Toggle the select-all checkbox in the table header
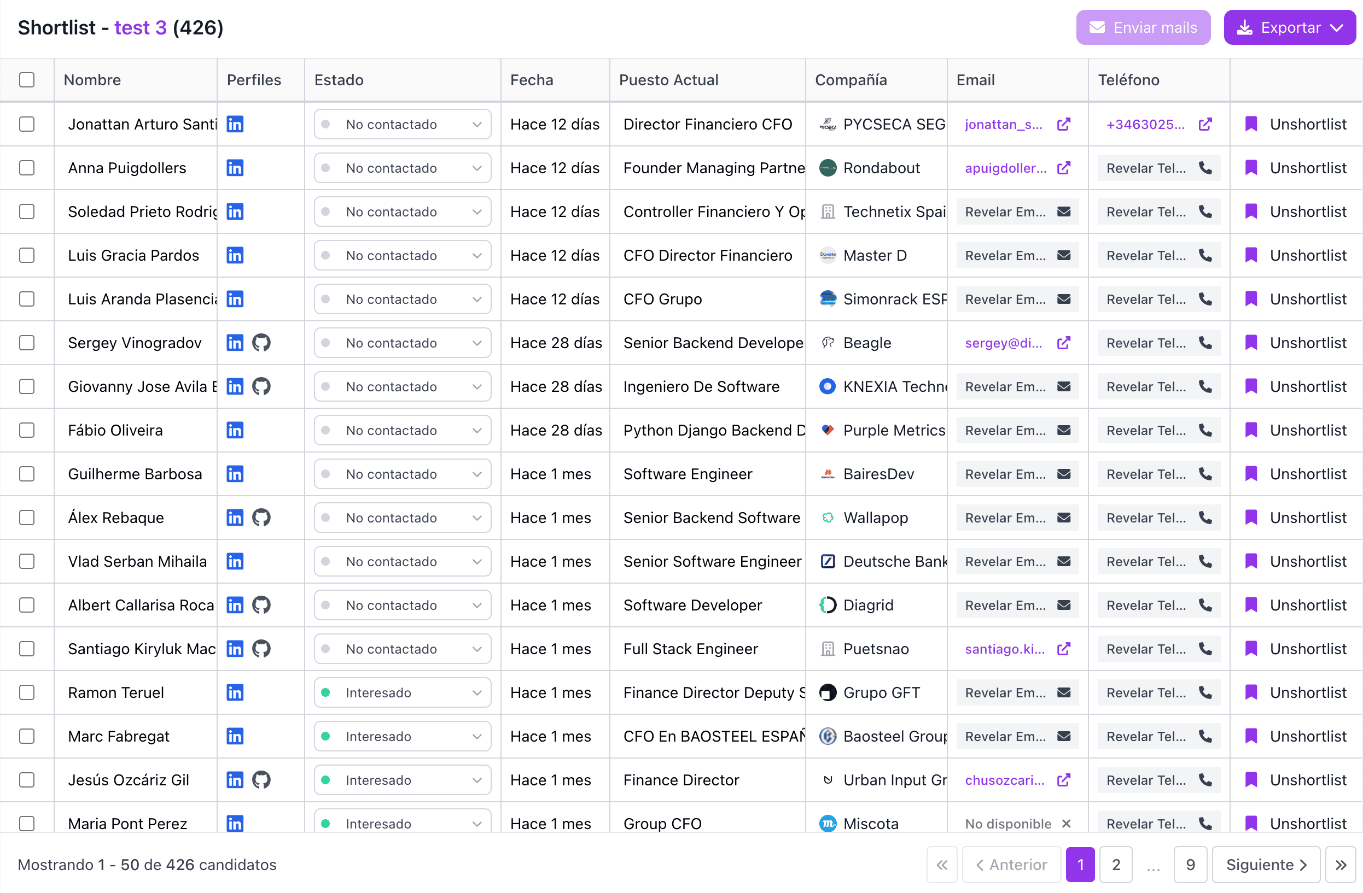This screenshot has width=1363, height=893. tap(27, 80)
